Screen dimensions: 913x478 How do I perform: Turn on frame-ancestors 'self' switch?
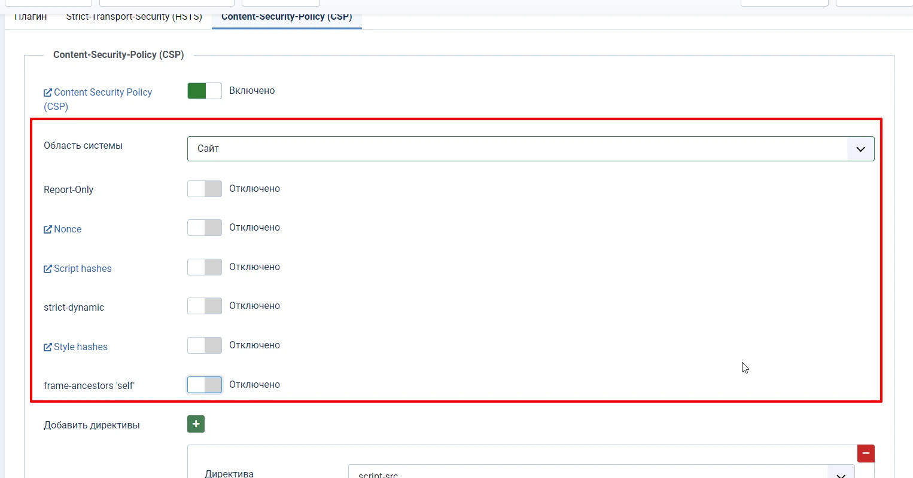point(205,385)
